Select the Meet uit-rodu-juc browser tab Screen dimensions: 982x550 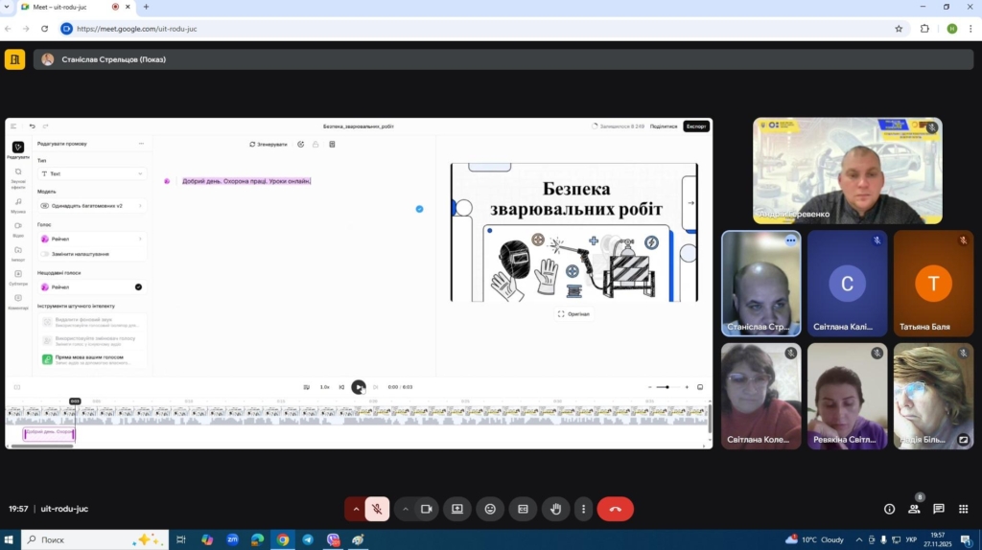point(62,7)
